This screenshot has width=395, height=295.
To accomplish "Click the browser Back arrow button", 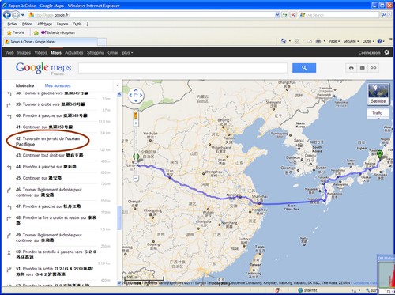I will (7, 15).
